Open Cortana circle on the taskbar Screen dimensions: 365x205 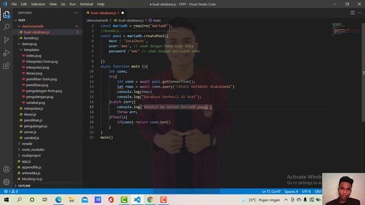[x=32, y=200]
